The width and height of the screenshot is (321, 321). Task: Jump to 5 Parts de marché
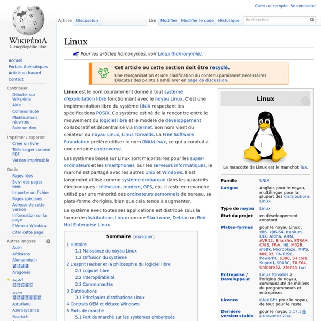coord(85,311)
